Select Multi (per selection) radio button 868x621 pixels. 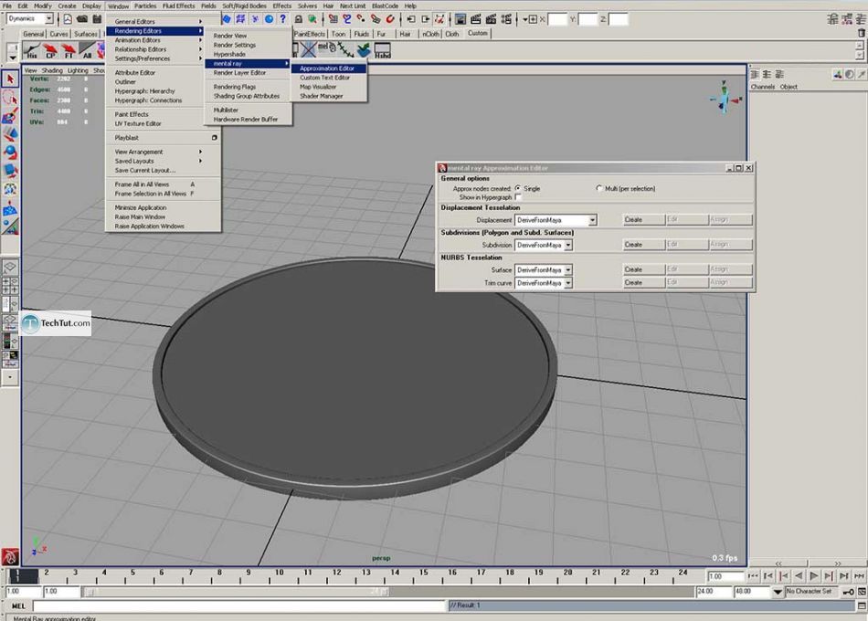click(x=599, y=188)
